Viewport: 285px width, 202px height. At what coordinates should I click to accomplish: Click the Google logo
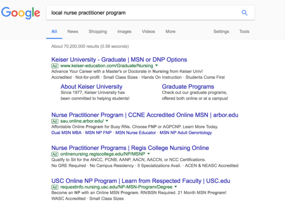21,13
